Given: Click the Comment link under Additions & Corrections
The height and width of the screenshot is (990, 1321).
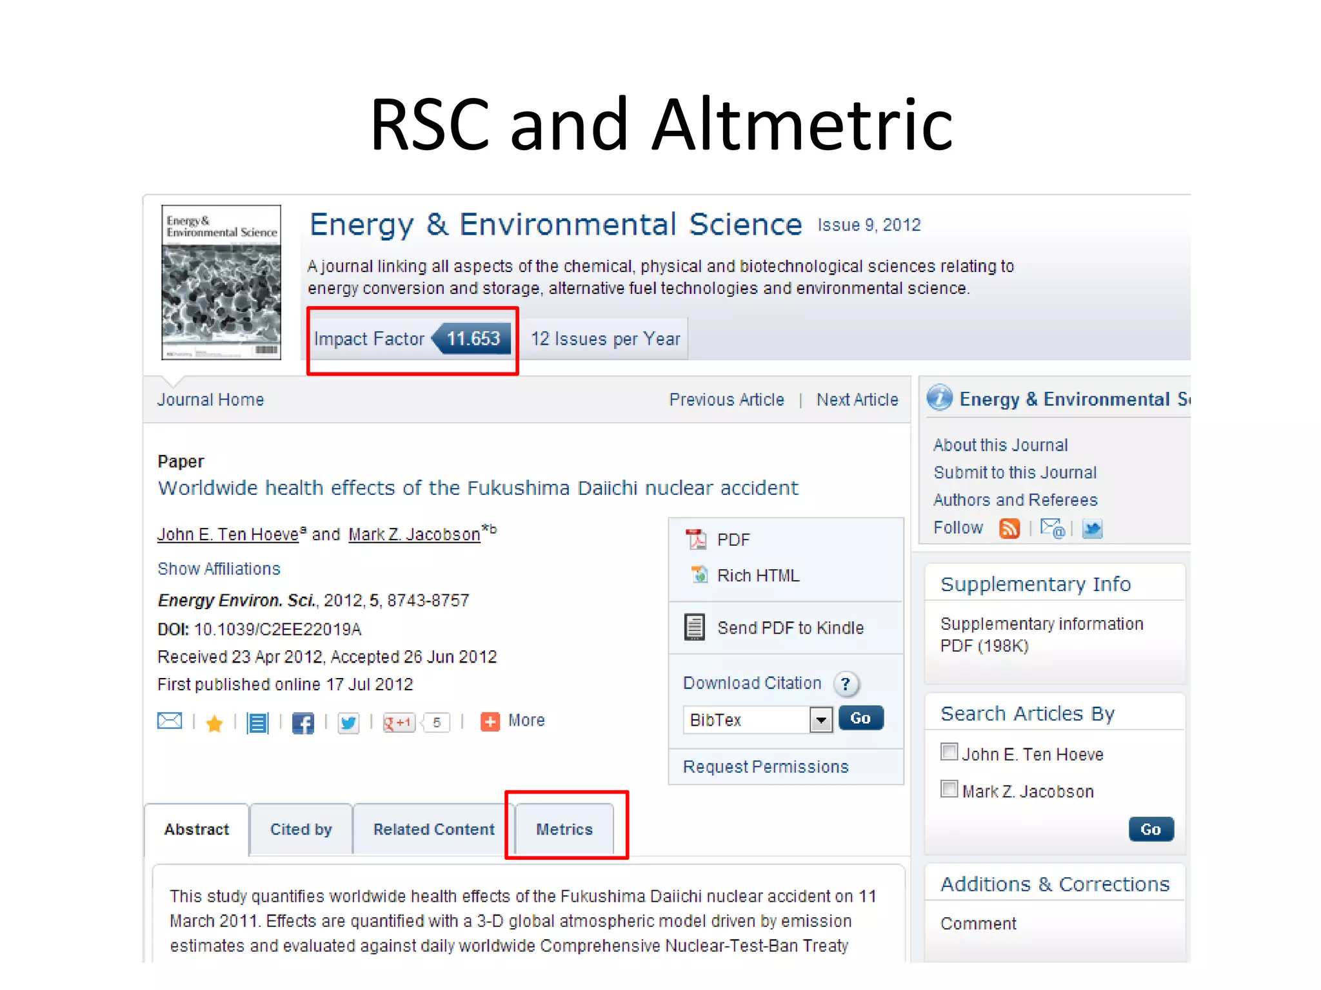Looking at the screenshot, I should 978,924.
